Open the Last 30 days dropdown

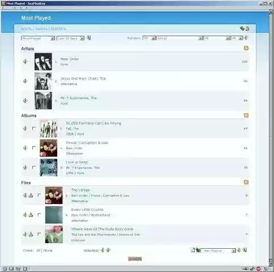click(70, 39)
